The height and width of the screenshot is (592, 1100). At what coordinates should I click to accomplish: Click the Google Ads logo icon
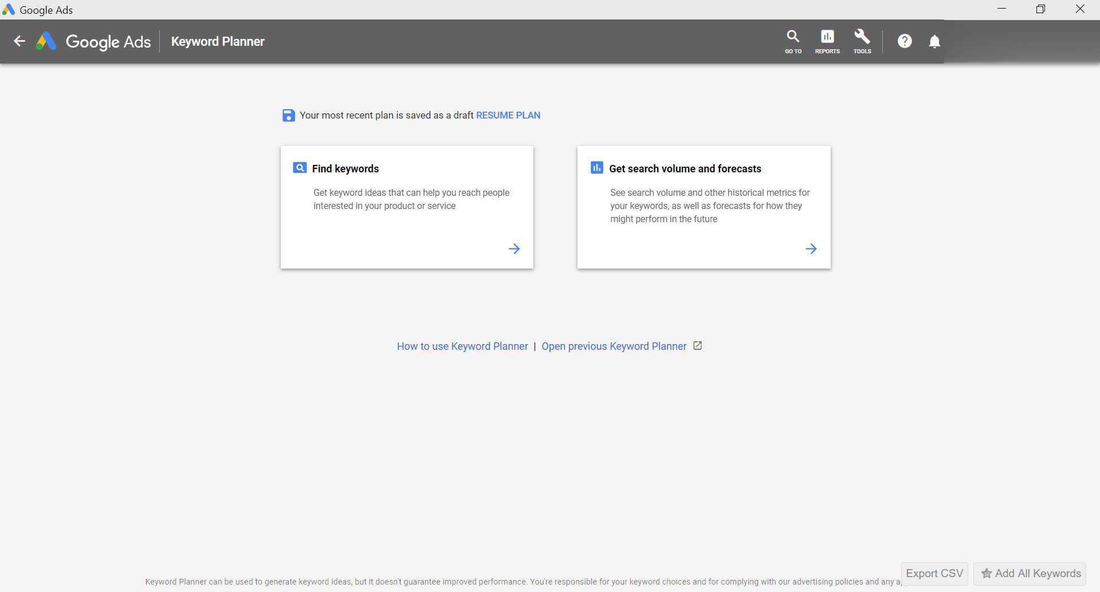pos(46,41)
